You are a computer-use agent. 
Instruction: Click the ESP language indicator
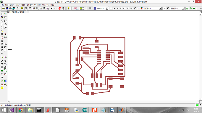click(x=188, y=110)
